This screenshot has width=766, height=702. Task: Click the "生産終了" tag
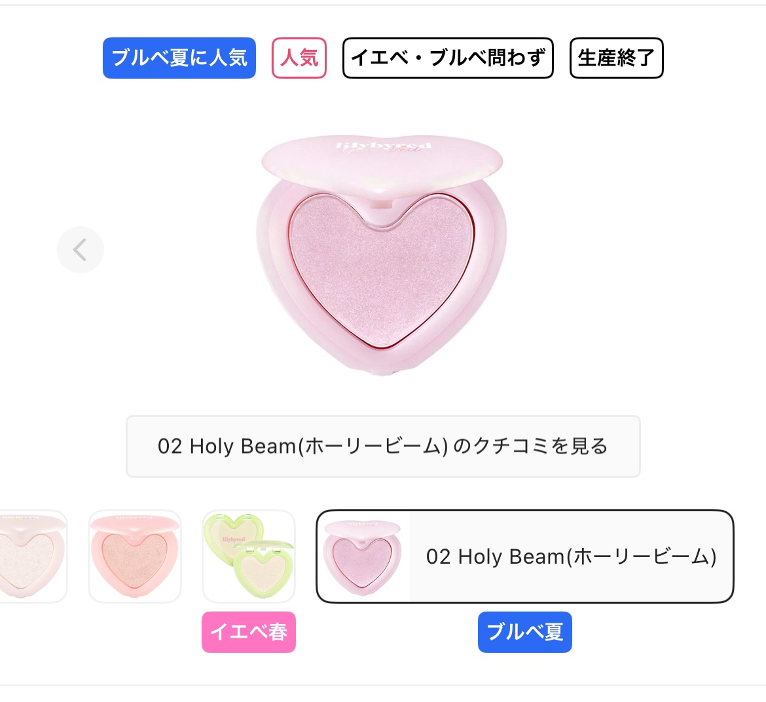(616, 58)
